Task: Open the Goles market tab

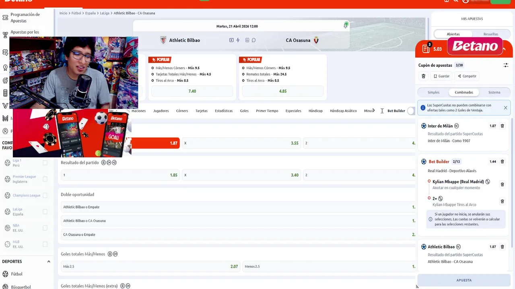Action: coord(244,111)
